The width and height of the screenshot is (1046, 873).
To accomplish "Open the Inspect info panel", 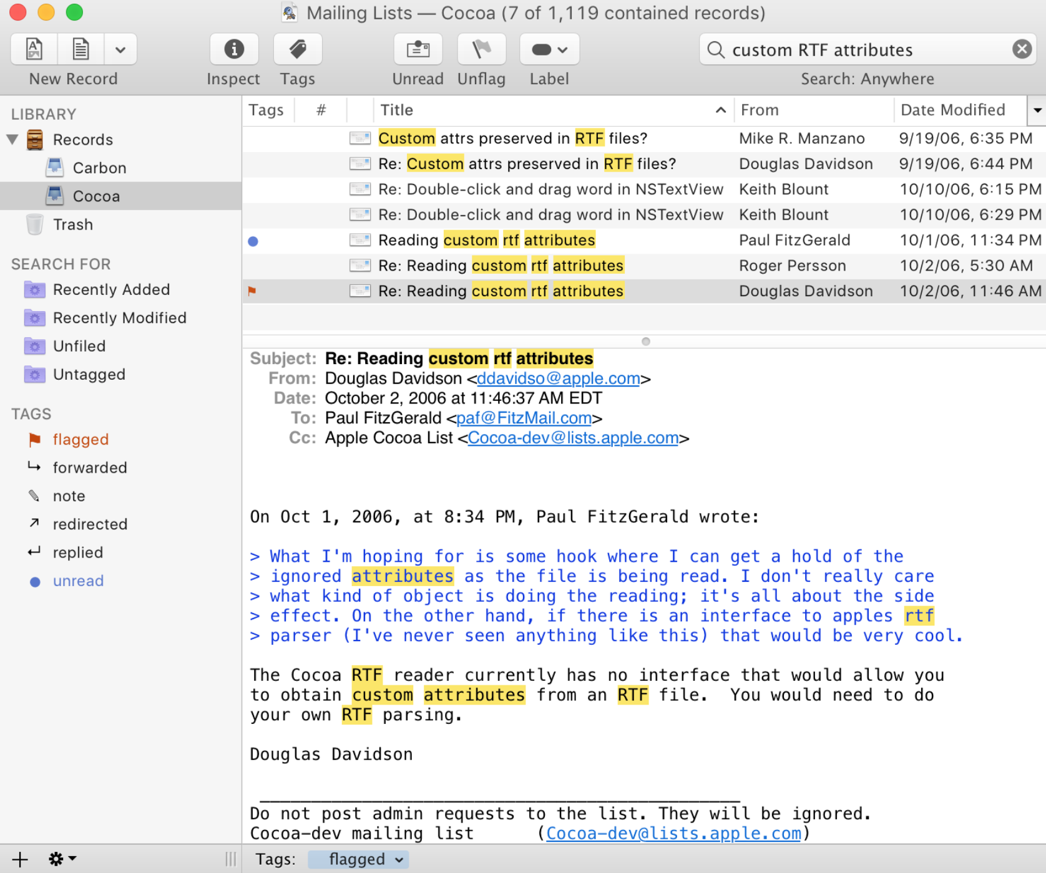I will point(234,49).
